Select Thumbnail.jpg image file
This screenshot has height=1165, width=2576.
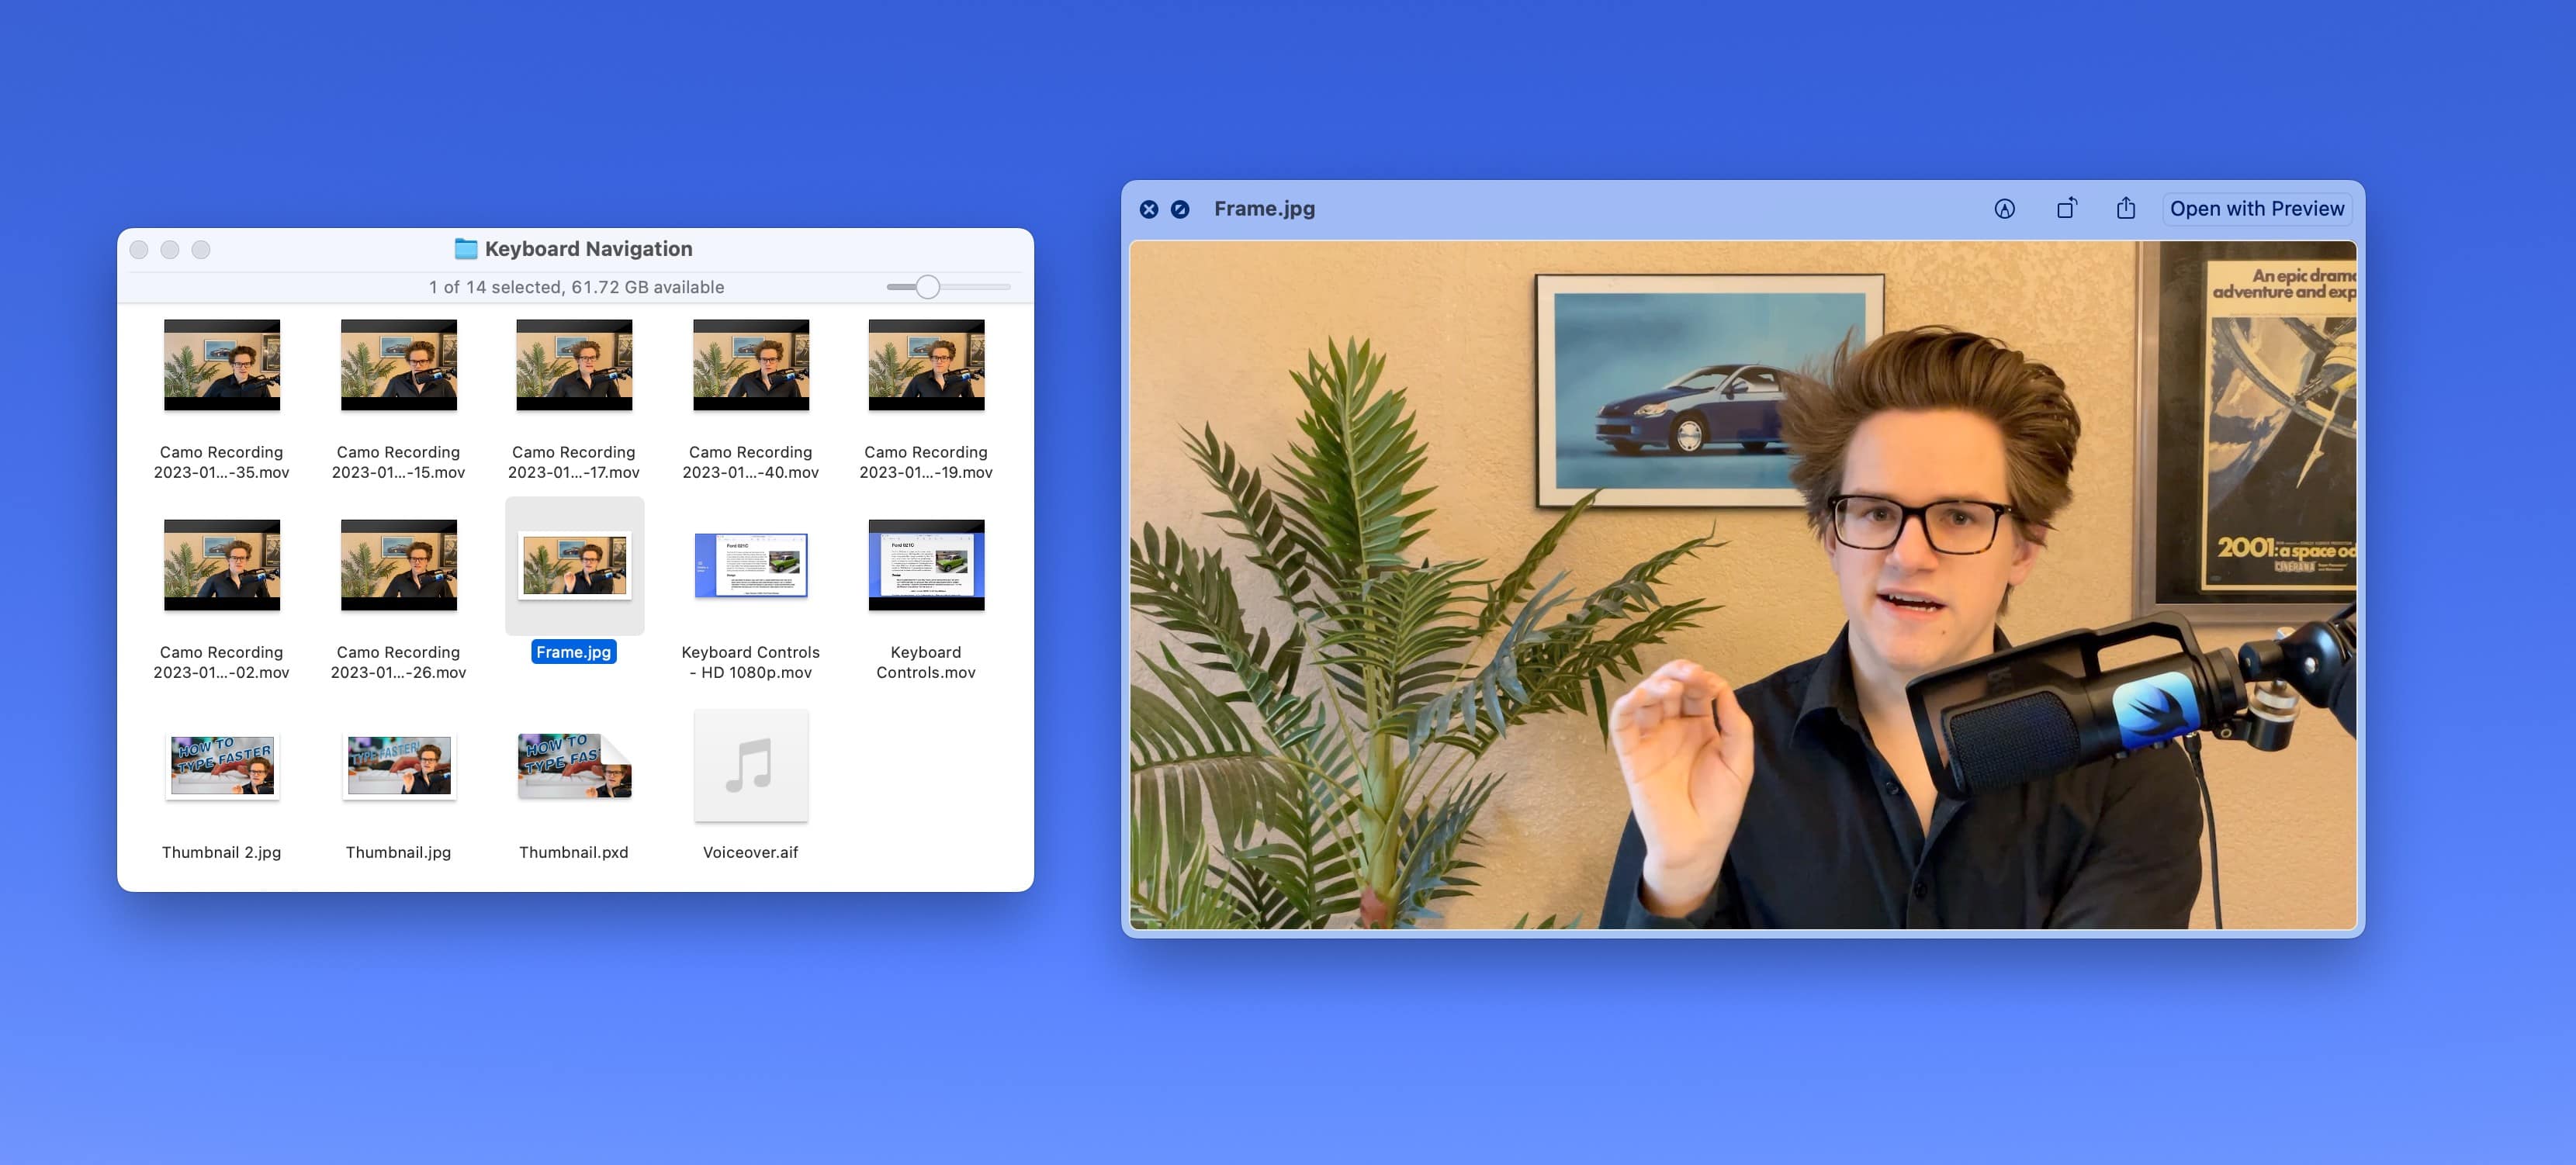click(x=398, y=766)
